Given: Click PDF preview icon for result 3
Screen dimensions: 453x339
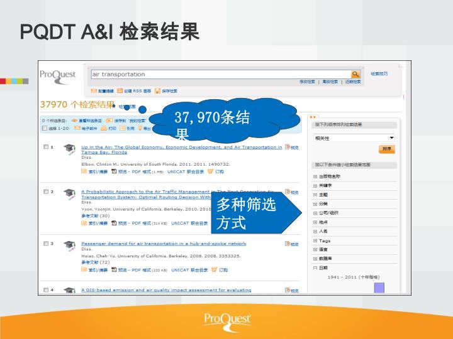Looking at the screenshot, I should tap(114, 270).
